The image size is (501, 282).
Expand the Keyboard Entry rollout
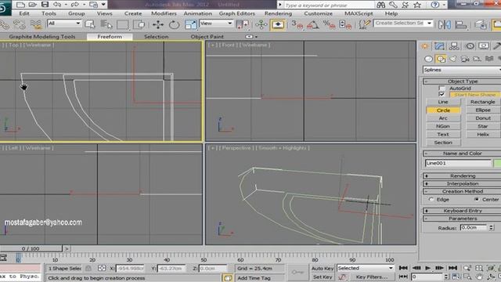(462, 211)
